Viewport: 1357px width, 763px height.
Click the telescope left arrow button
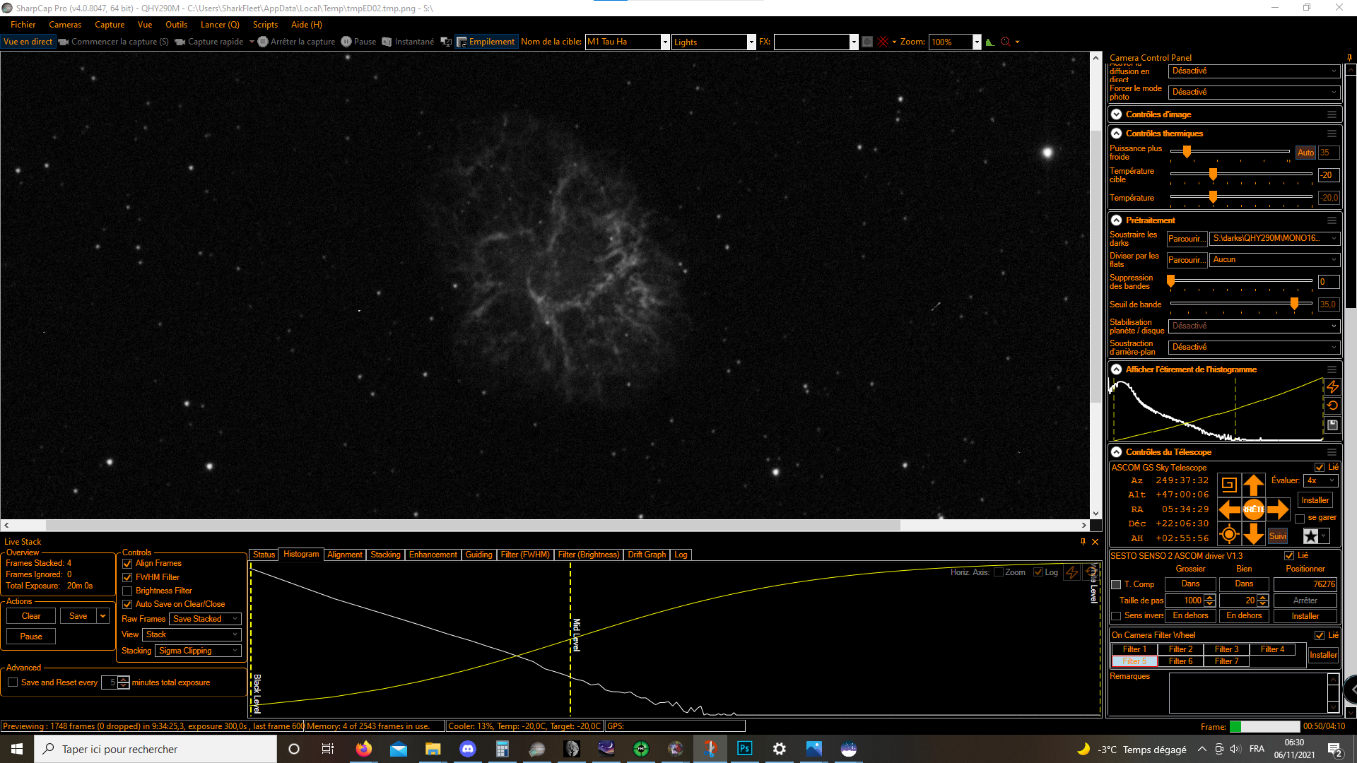(x=1230, y=509)
